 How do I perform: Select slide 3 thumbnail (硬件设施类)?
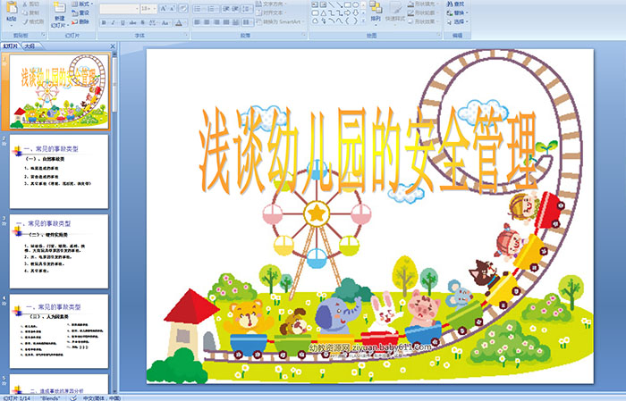(x=59, y=251)
